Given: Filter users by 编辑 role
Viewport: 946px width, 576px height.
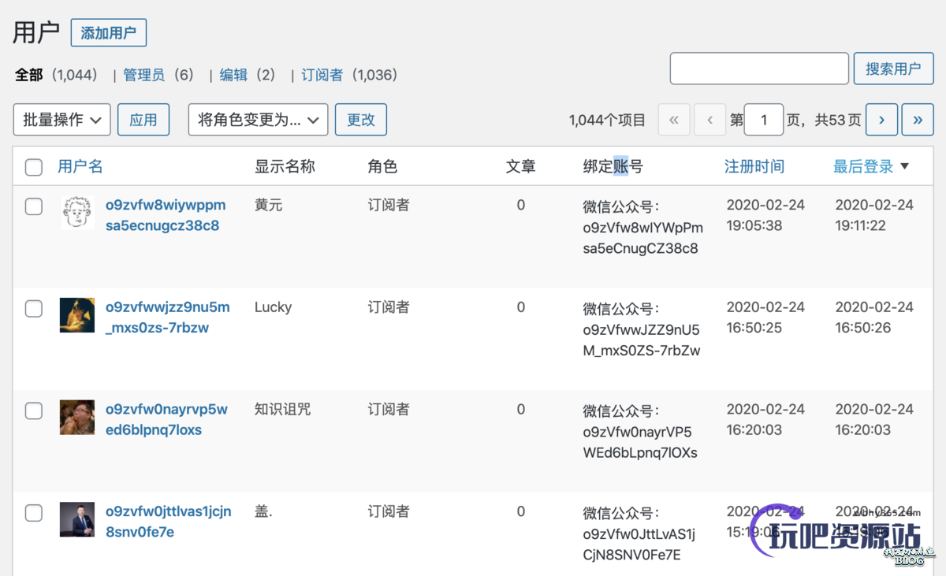Looking at the screenshot, I should coord(233,75).
